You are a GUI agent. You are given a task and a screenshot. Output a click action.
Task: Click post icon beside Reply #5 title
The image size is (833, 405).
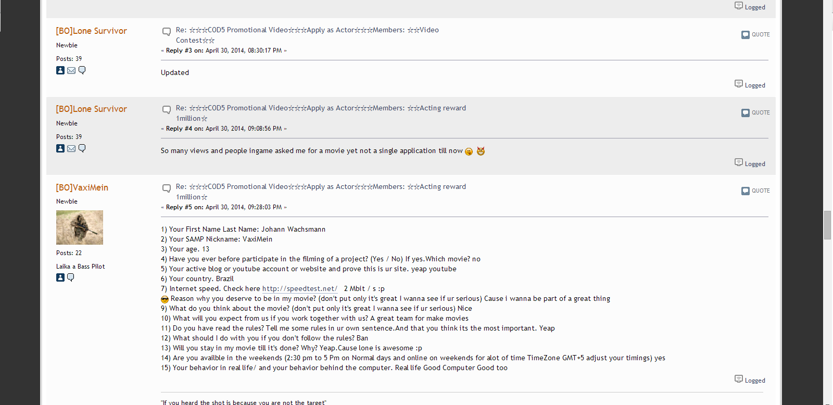coord(167,188)
